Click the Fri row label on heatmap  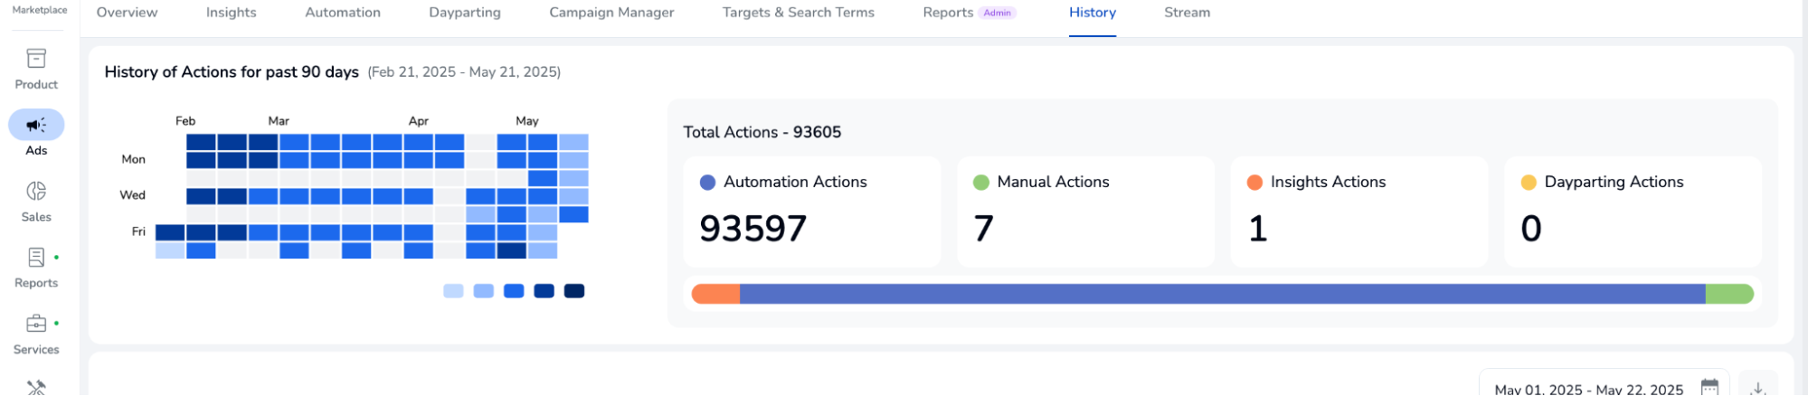(138, 231)
